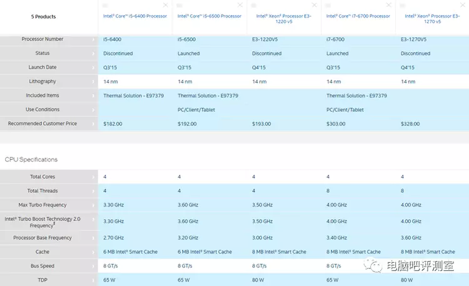Click the Processor Base Frequency row label

click(43, 238)
